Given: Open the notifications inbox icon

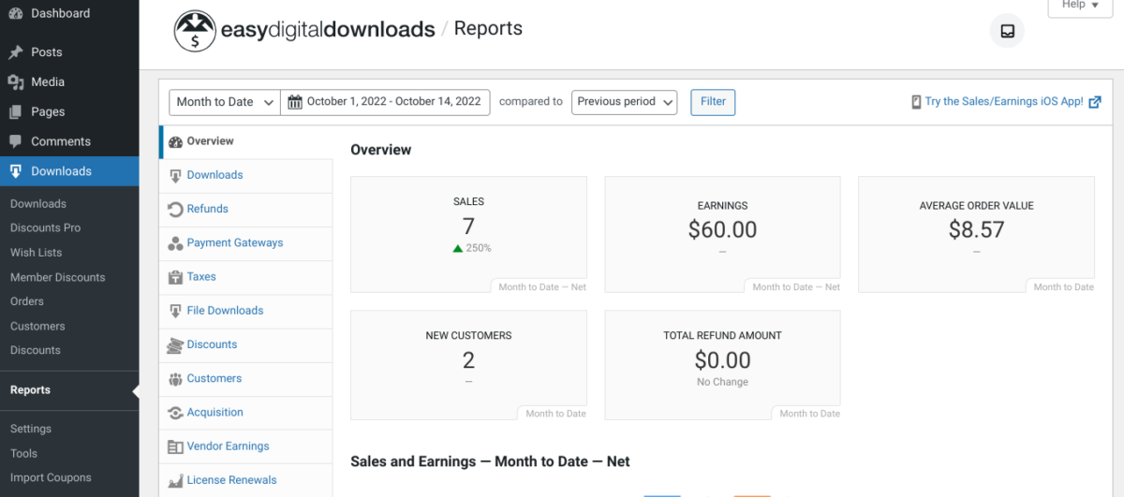Looking at the screenshot, I should (1007, 31).
